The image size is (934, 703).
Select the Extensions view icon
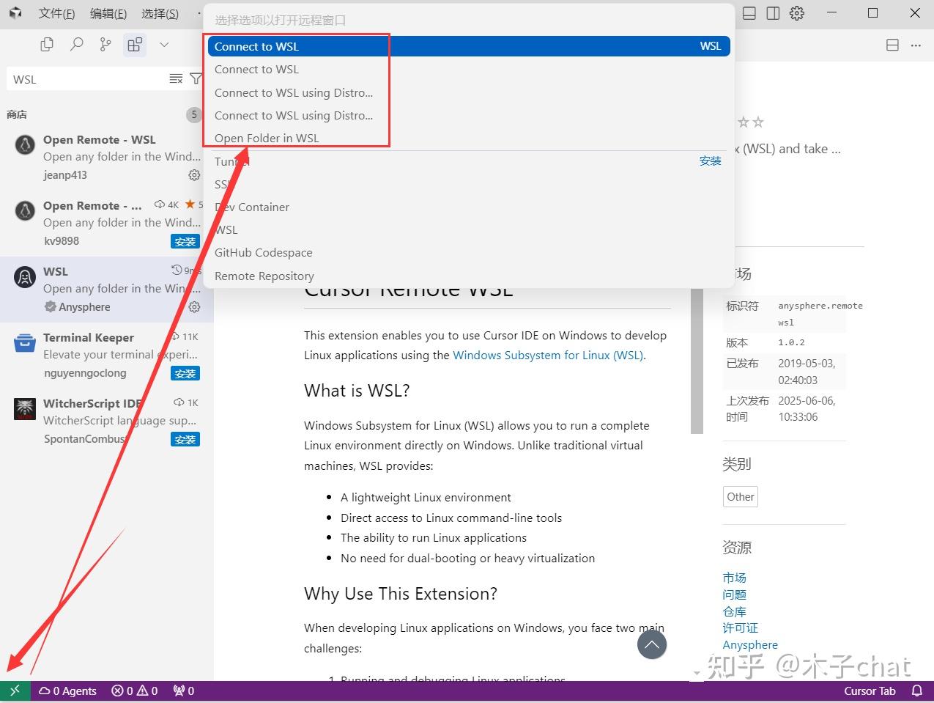(135, 44)
